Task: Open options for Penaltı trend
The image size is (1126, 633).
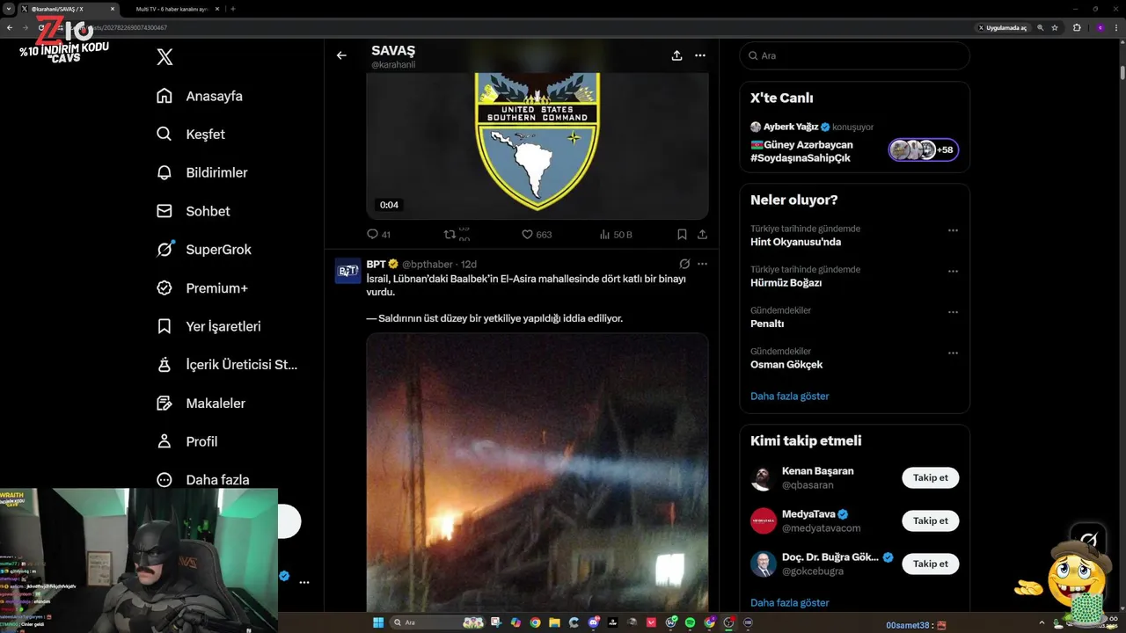Action: pyautogui.click(x=953, y=312)
